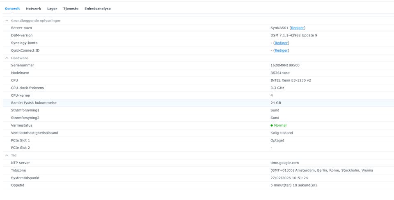Click the Varmestatus label
This screenshot has height=200, width=394.
(x=22, y=125)
